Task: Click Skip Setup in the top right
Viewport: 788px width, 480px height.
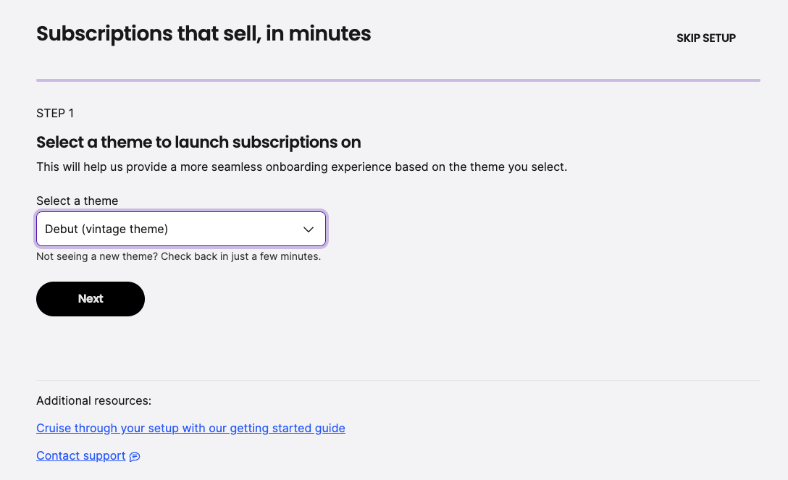Action: [x=706, y=38]
